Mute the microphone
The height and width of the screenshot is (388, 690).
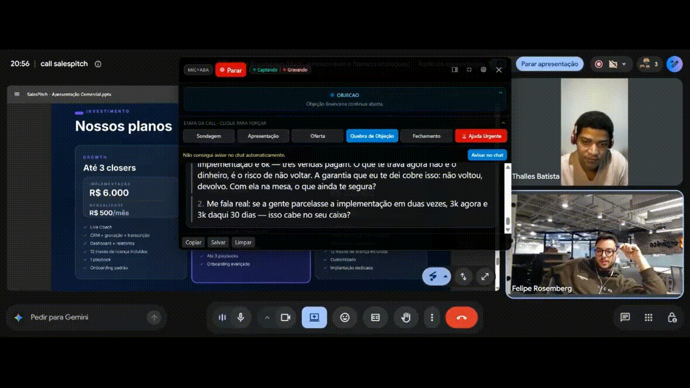(x=240, y=317)
